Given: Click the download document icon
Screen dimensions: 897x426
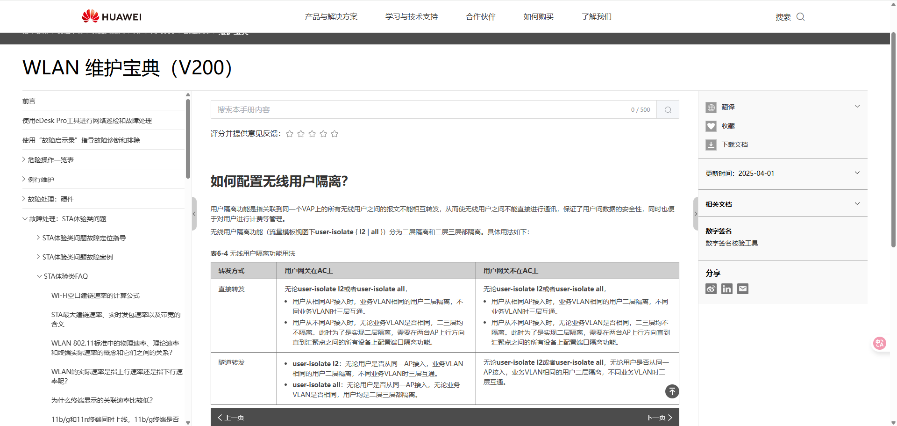Looking at the screenshot, I should (x=711, y=145).
